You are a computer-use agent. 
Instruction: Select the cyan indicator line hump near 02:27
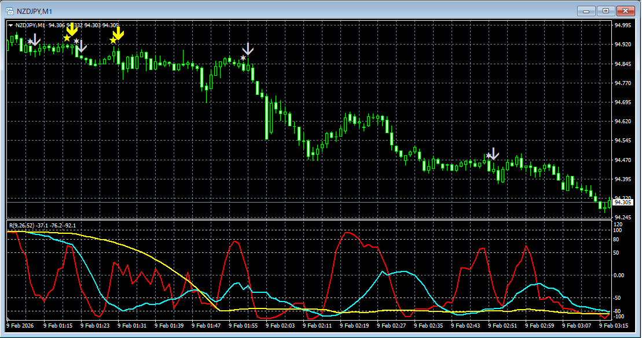click(x=402, y=271)
